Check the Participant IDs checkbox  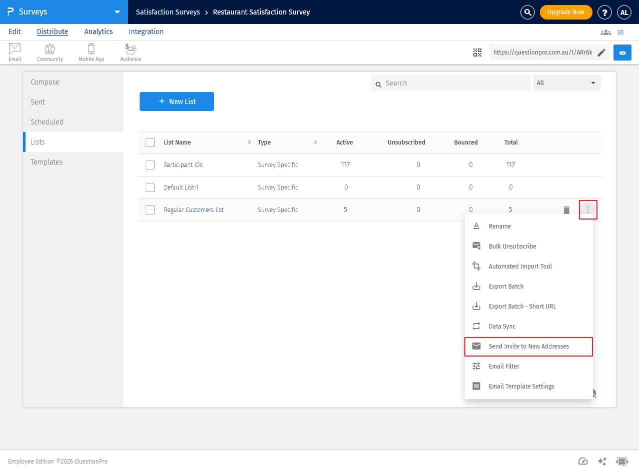click(x=150, y=165)
